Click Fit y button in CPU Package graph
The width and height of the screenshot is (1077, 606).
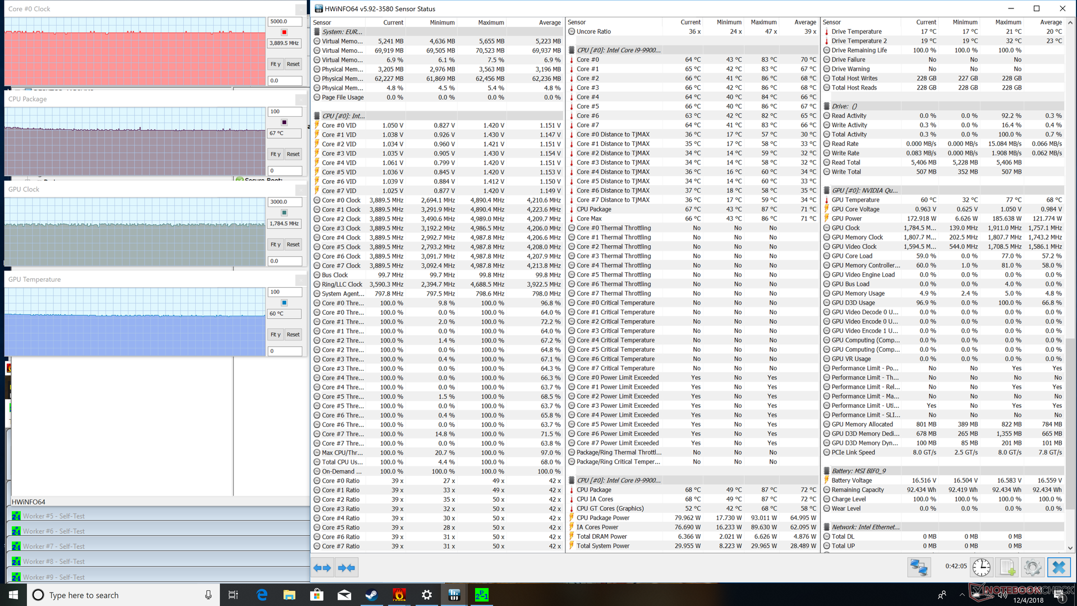[275, 154]
